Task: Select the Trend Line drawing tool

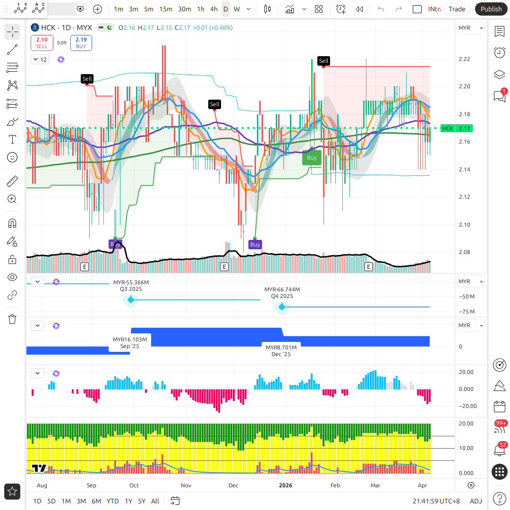Action: tap(12, 50)
